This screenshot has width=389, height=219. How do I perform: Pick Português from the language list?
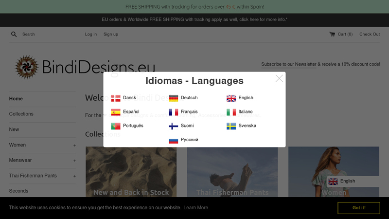click(133, 126)
